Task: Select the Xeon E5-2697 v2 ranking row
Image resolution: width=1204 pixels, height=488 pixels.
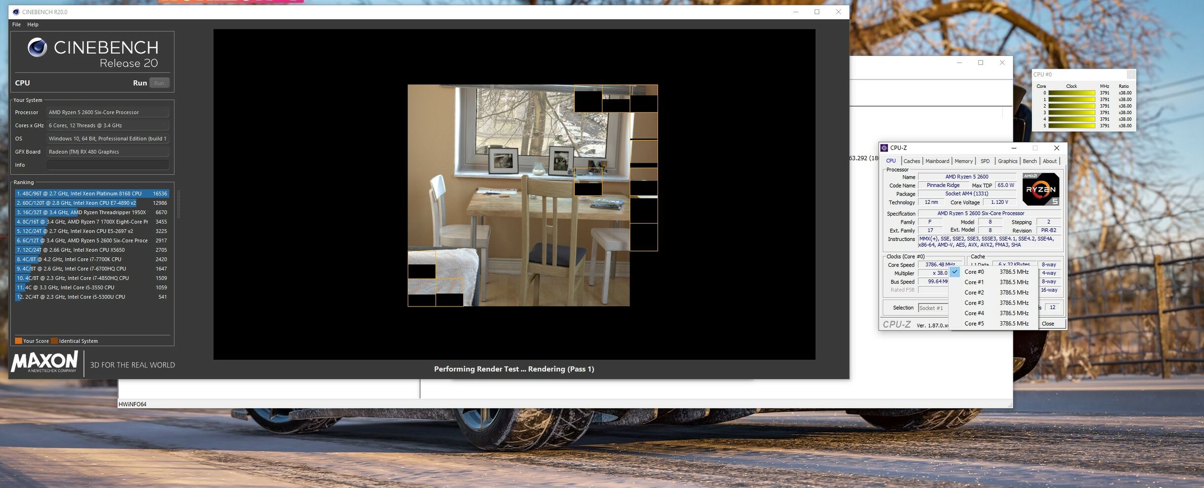Action: pos(92,231)
